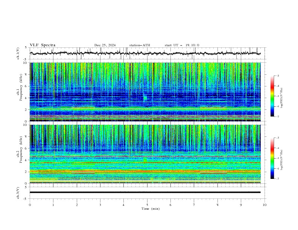The image size is (298, 230).
Task: Click the ch.1 colorbar "-7" tick label
Action: pyautogui.click(x=277, y=117)
